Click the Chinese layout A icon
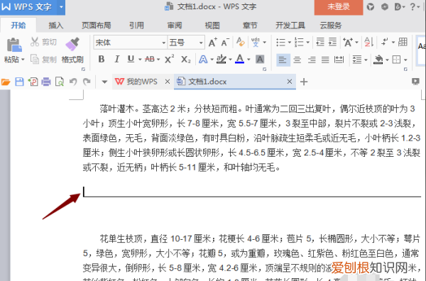Viewport: 426px width, 281px height. pos(348,43)
